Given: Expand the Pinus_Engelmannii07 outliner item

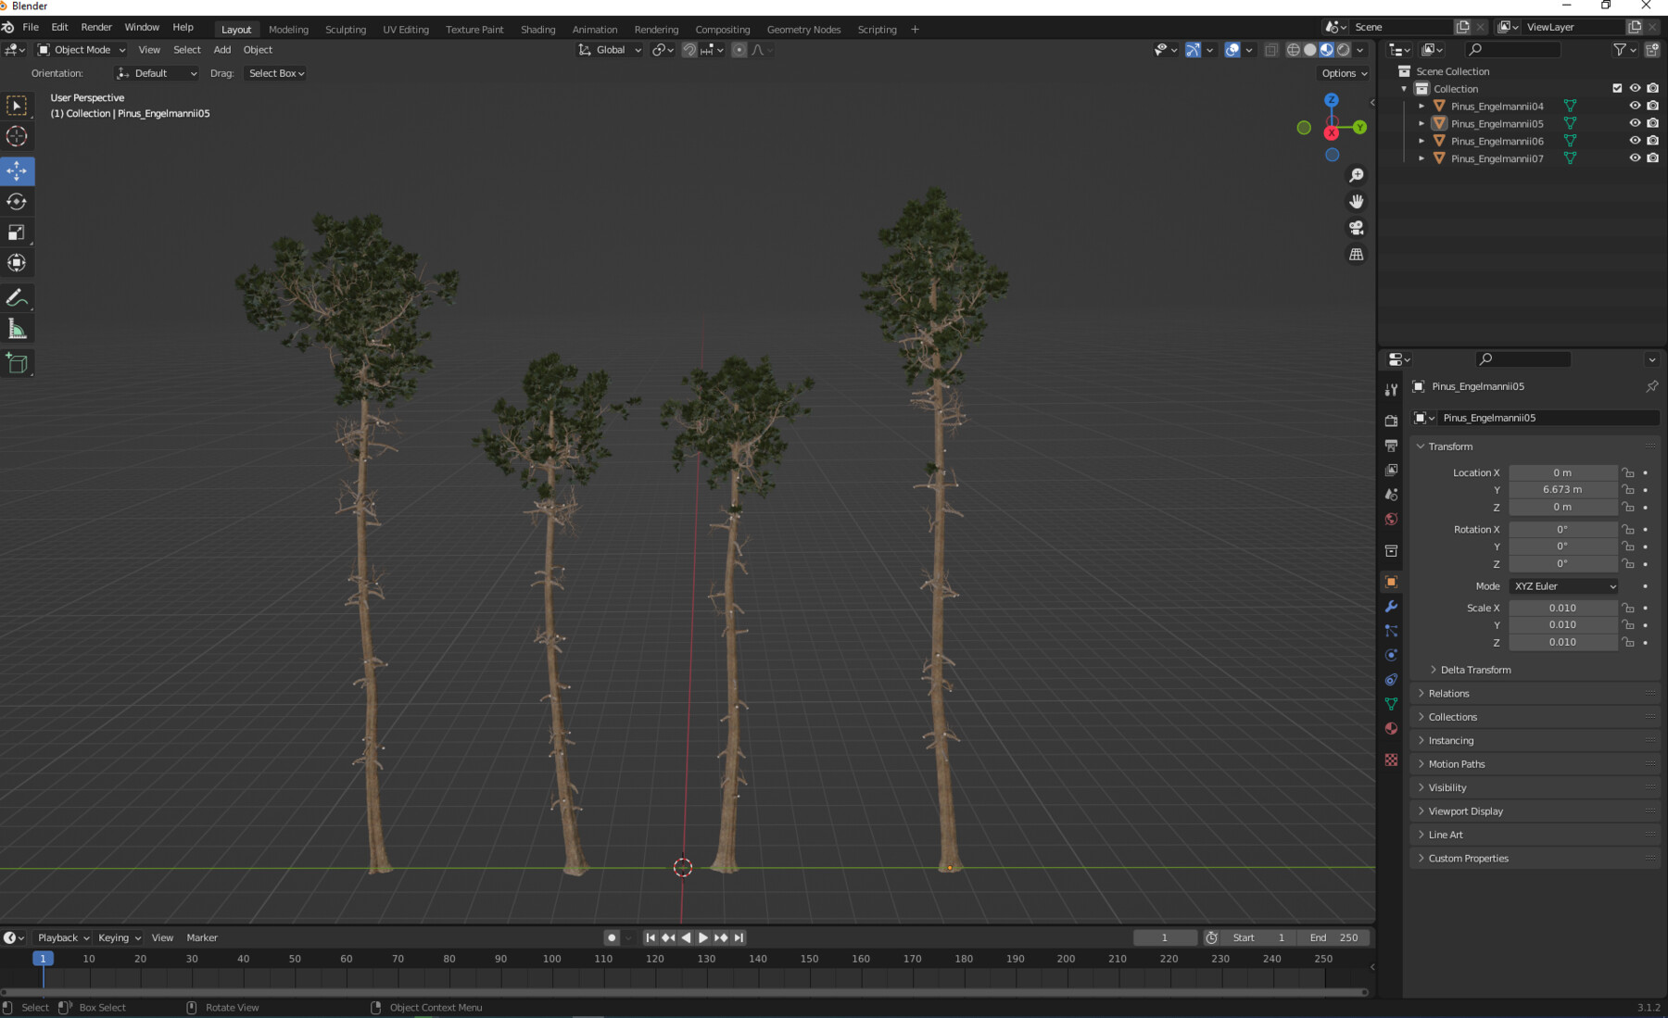Looking at the screenshot, I should tap(1422, 157).
